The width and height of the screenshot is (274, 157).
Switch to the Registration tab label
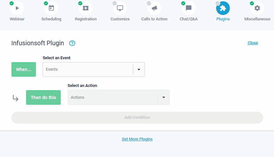pyautogui.click(x=86, y=19)
